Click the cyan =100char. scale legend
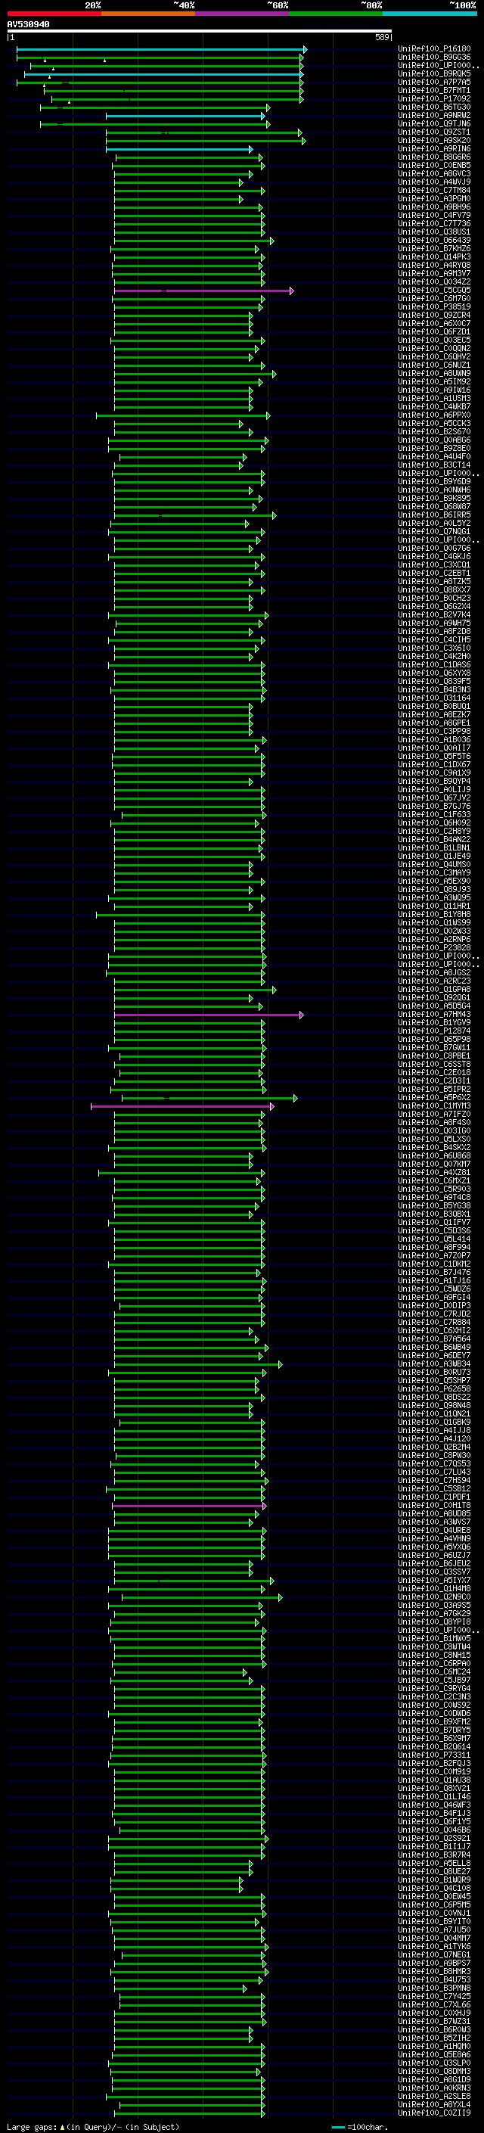The height and width of the screenshot is (2133, 484). [x=359, y=2127]
